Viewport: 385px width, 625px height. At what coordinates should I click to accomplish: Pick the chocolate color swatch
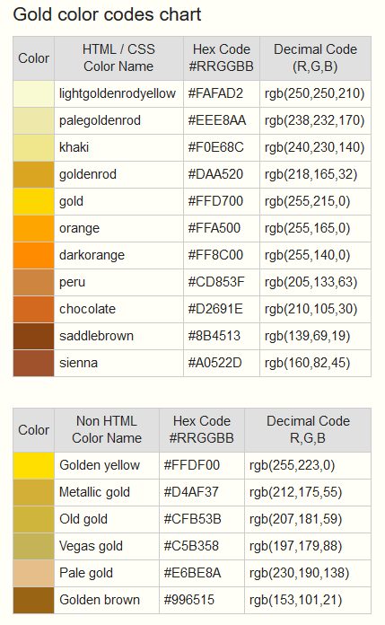point(34,309)
